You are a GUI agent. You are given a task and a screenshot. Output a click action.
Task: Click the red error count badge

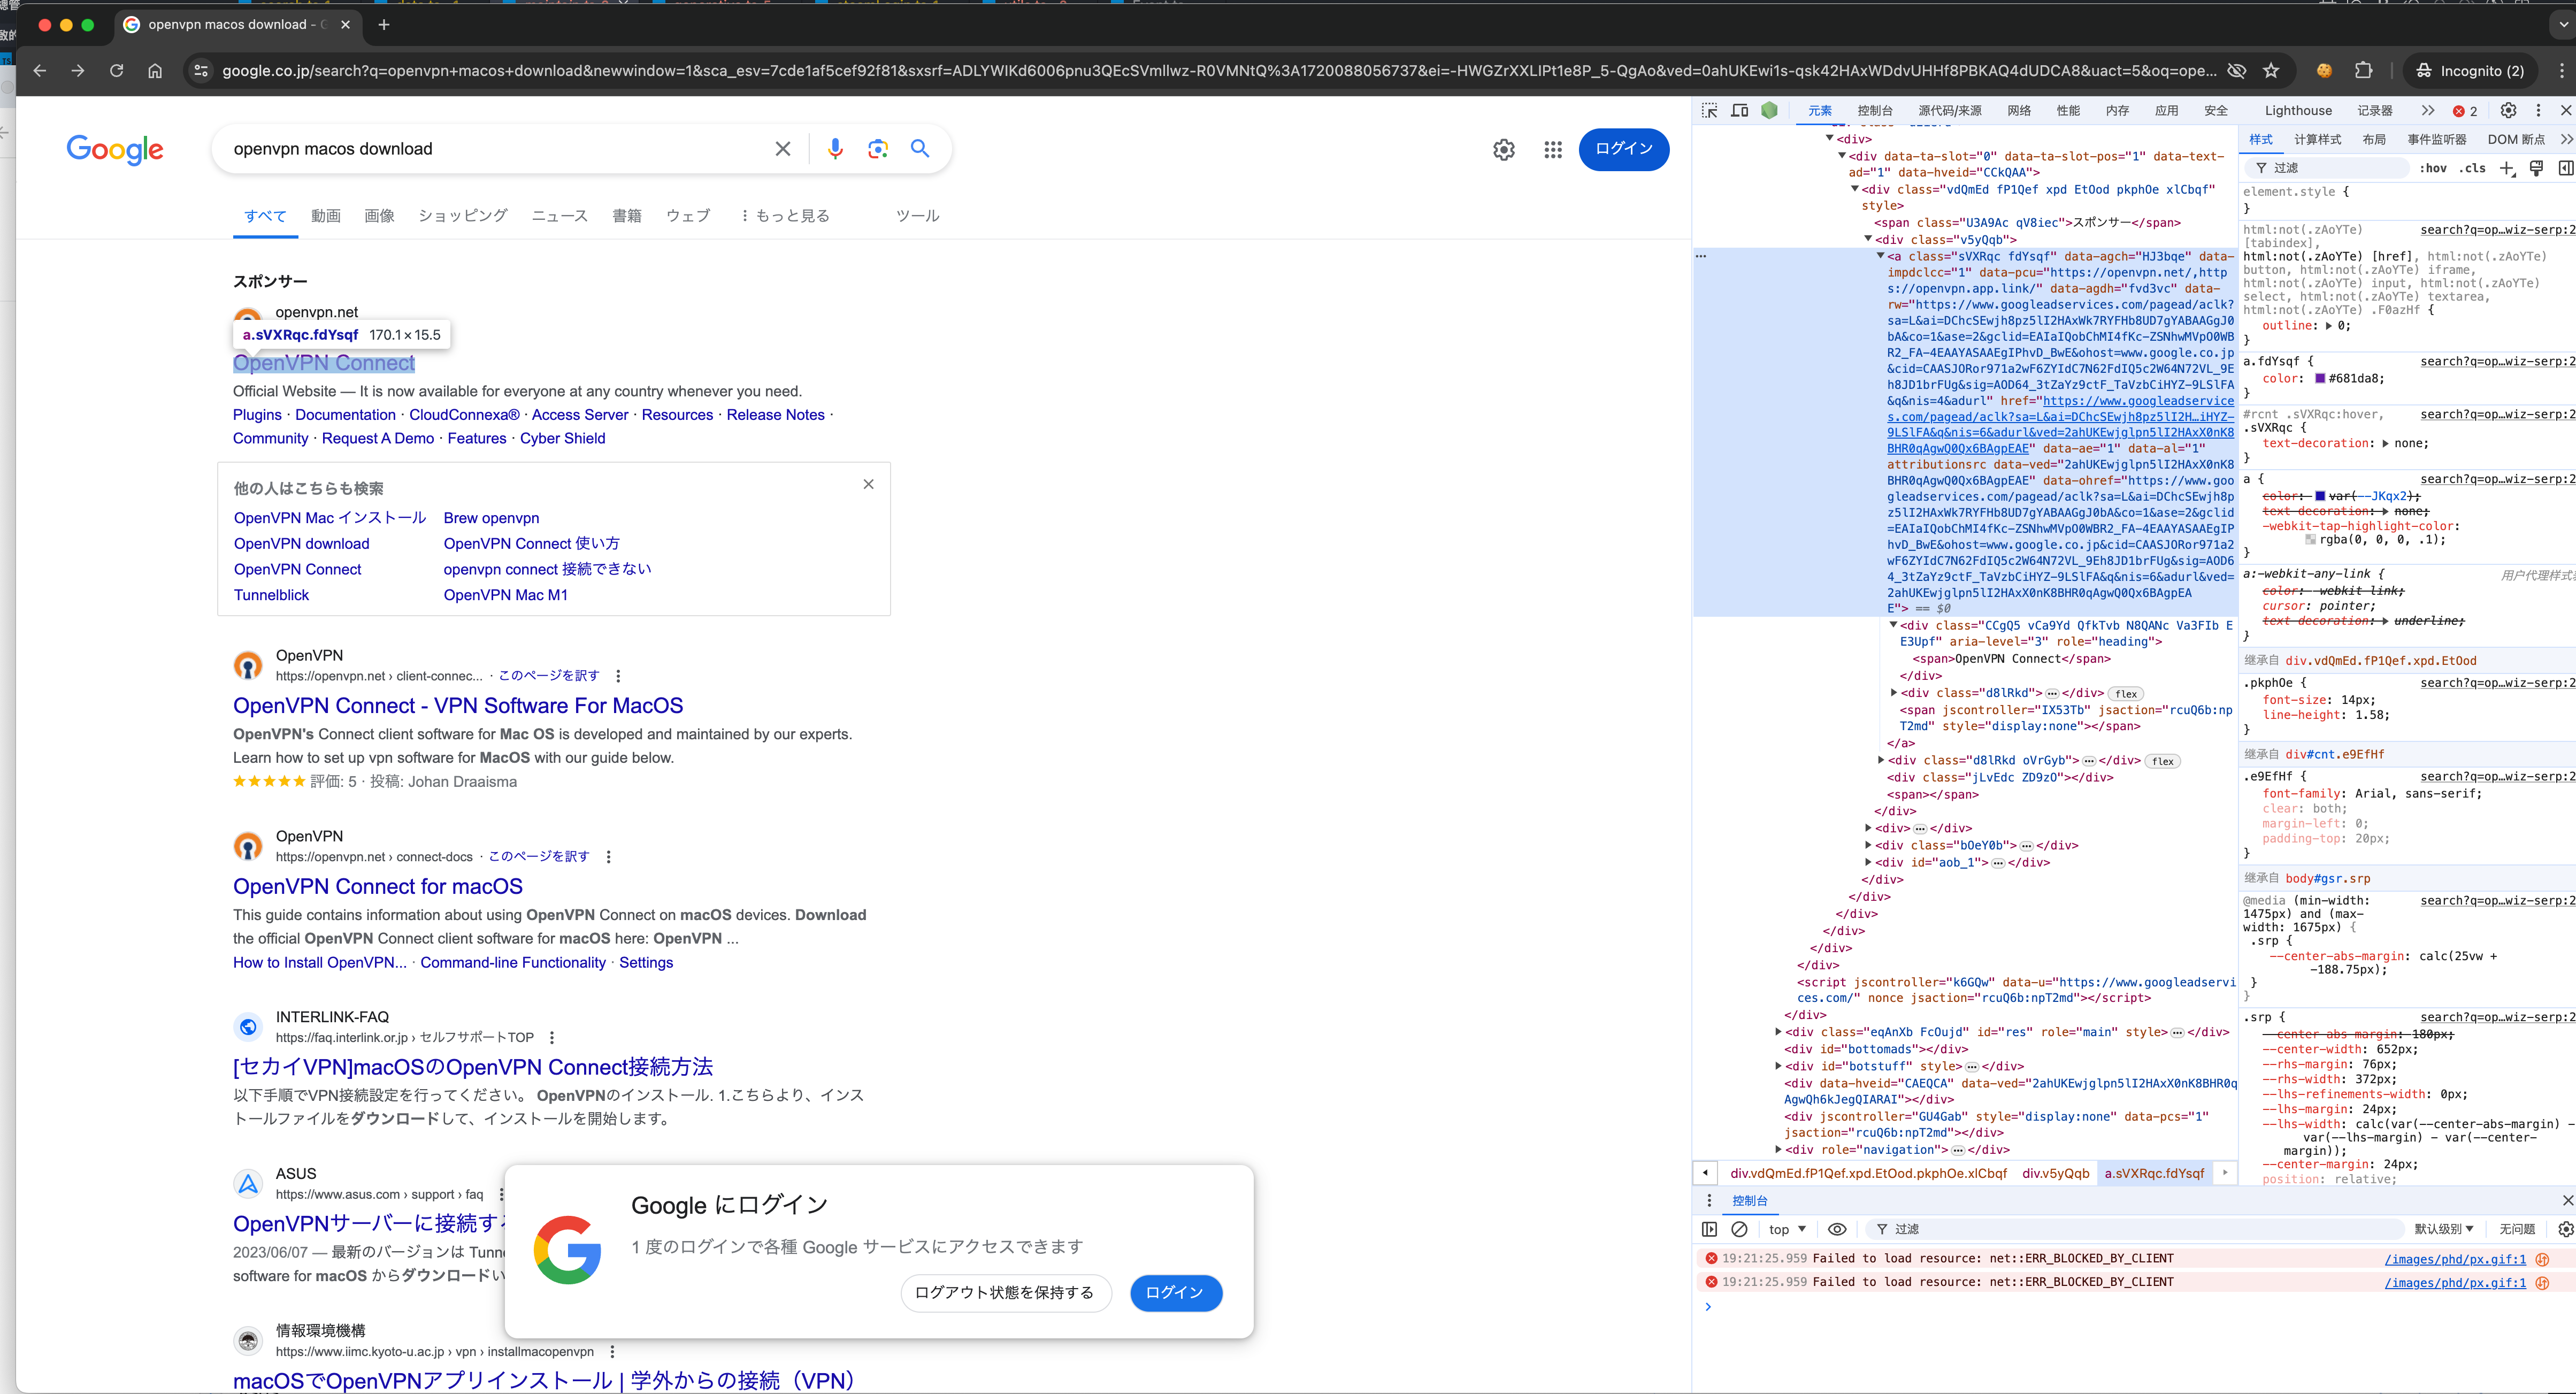click(x=2465, y=111)
